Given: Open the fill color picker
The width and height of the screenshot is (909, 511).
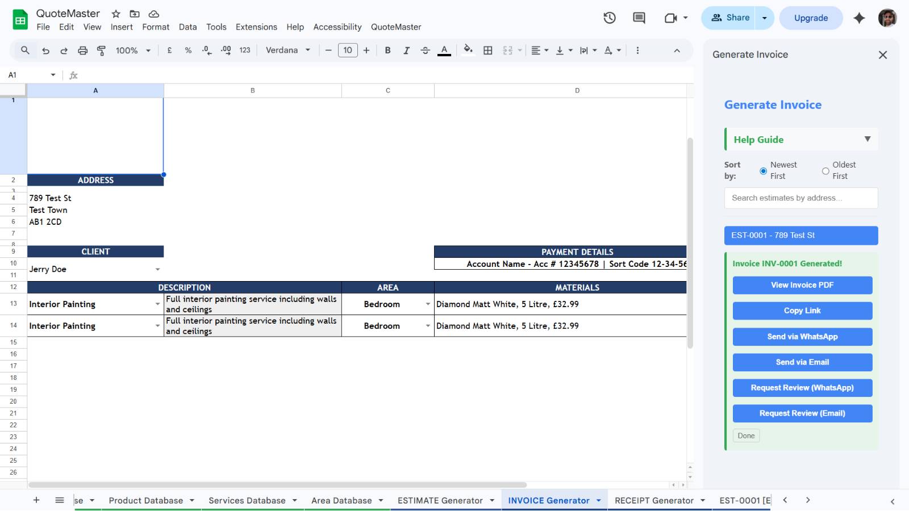Looking at the screenshot, I should 468,50.
